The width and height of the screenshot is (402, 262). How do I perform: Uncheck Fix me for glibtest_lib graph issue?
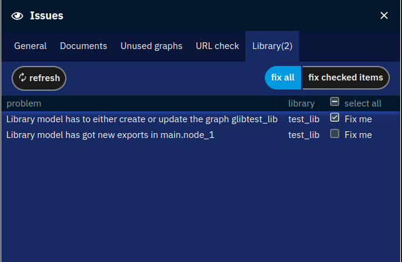(334, 117)
